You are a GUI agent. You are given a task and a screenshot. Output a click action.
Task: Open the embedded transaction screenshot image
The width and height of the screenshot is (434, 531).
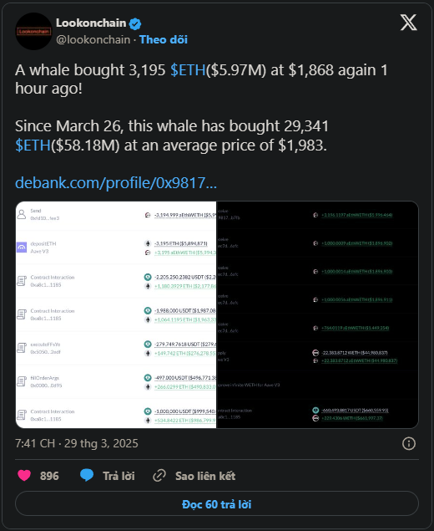pos(217,314)
